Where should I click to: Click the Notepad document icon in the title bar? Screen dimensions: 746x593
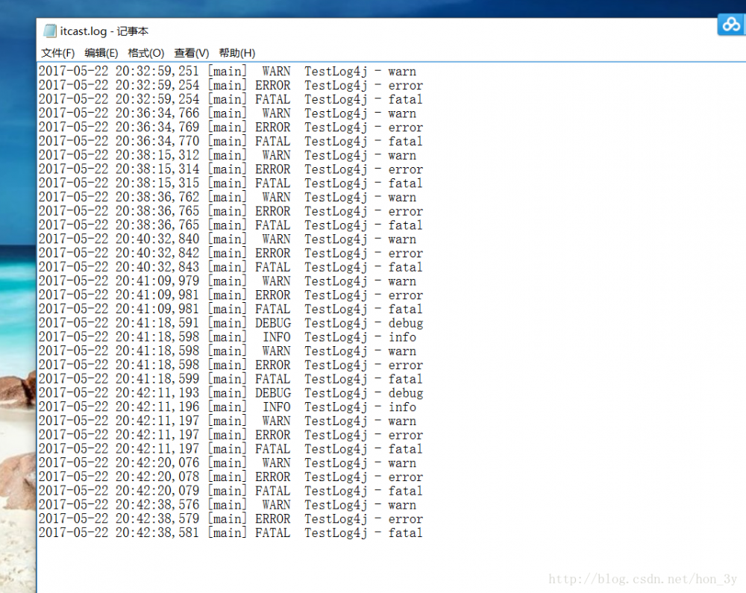coord(48,31)
